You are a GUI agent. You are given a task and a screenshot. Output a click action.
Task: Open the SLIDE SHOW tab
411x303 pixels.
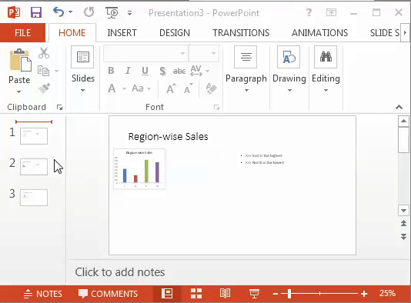coord(384,33)
